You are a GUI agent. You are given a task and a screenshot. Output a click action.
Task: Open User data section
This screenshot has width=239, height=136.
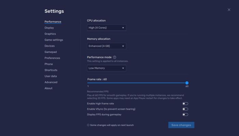tap(51, 76)
